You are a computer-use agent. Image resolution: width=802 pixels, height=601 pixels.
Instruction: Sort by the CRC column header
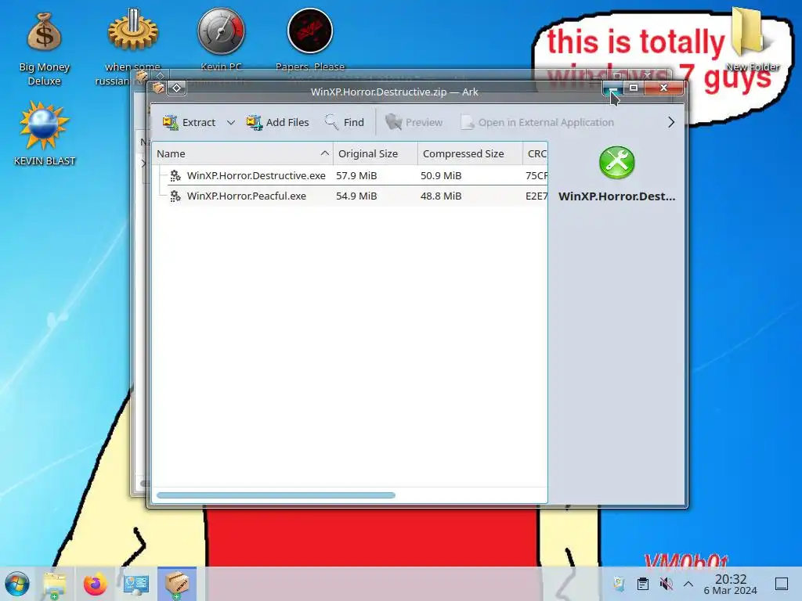point(535,154)
